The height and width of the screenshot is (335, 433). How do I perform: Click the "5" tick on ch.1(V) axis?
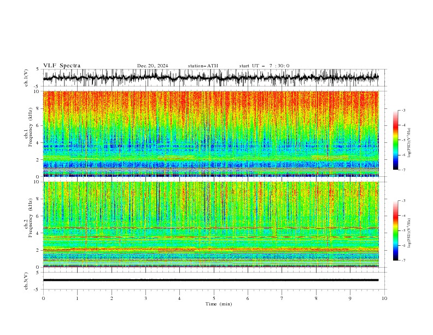click(38, 69)
